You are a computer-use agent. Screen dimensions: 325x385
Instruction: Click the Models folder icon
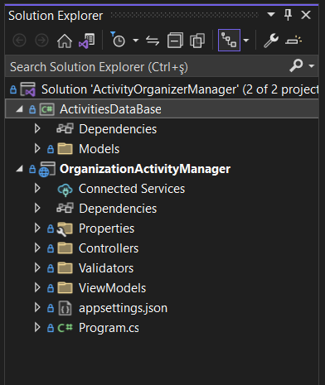point(65,148)
